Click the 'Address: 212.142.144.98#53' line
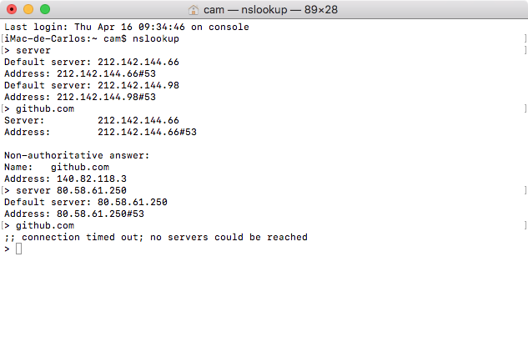This screenshot has height=352, width=528. click(80, 98)
